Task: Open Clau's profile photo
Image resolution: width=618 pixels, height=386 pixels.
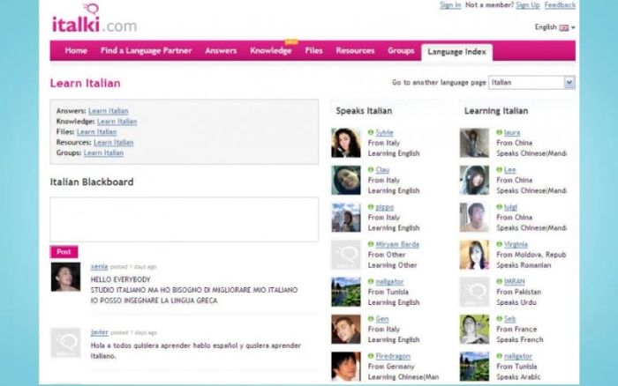Action: point(346,180)
